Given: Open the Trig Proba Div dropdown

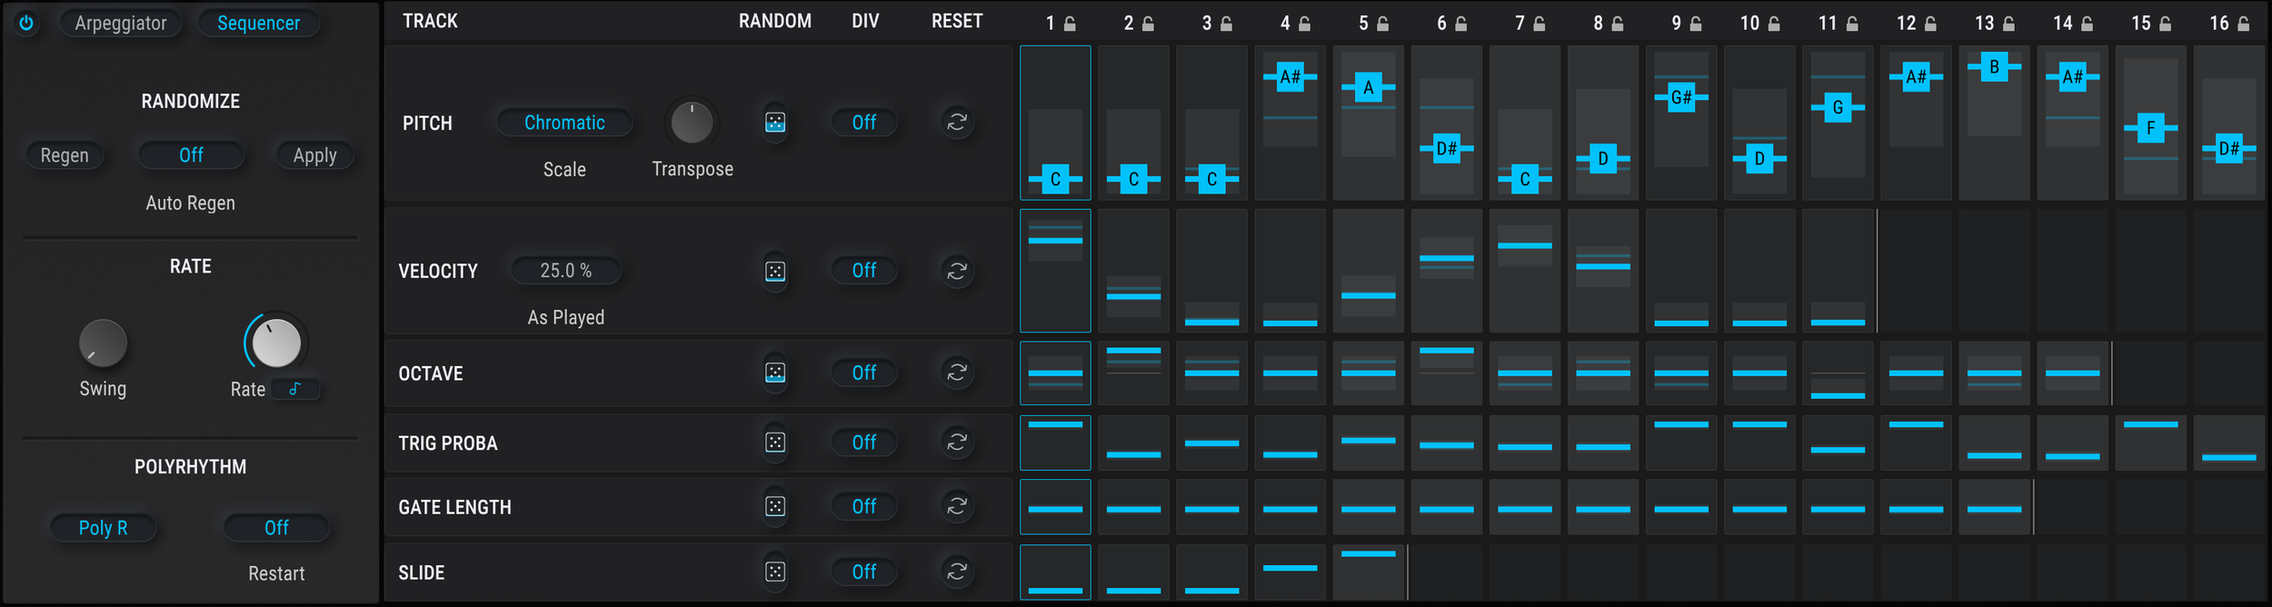Looking at the screenshot, I should [864, 443].
